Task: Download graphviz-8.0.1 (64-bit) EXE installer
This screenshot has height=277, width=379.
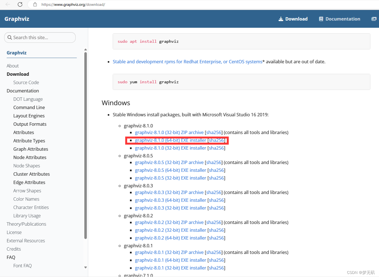Action: pos(171,260)
